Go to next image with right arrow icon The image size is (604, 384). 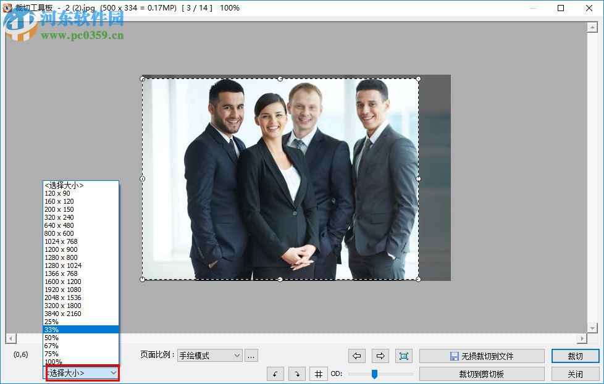[x=380, y=356]
